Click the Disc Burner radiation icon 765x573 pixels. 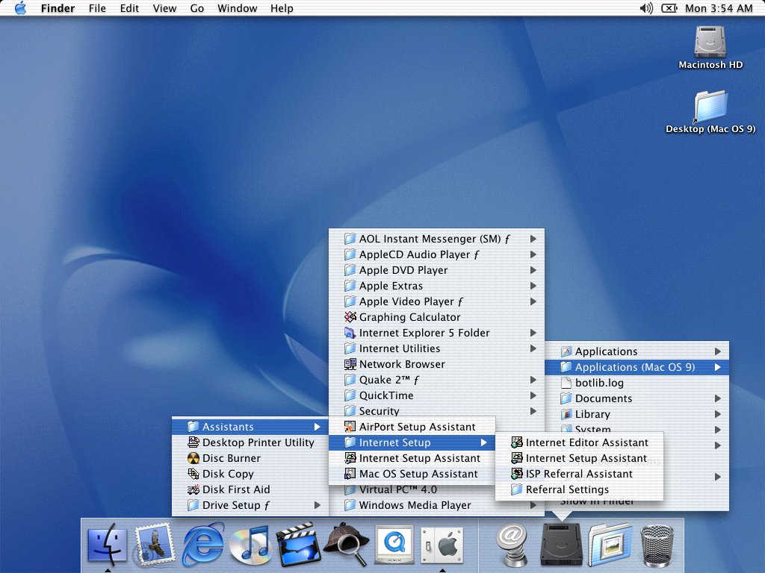193,458
